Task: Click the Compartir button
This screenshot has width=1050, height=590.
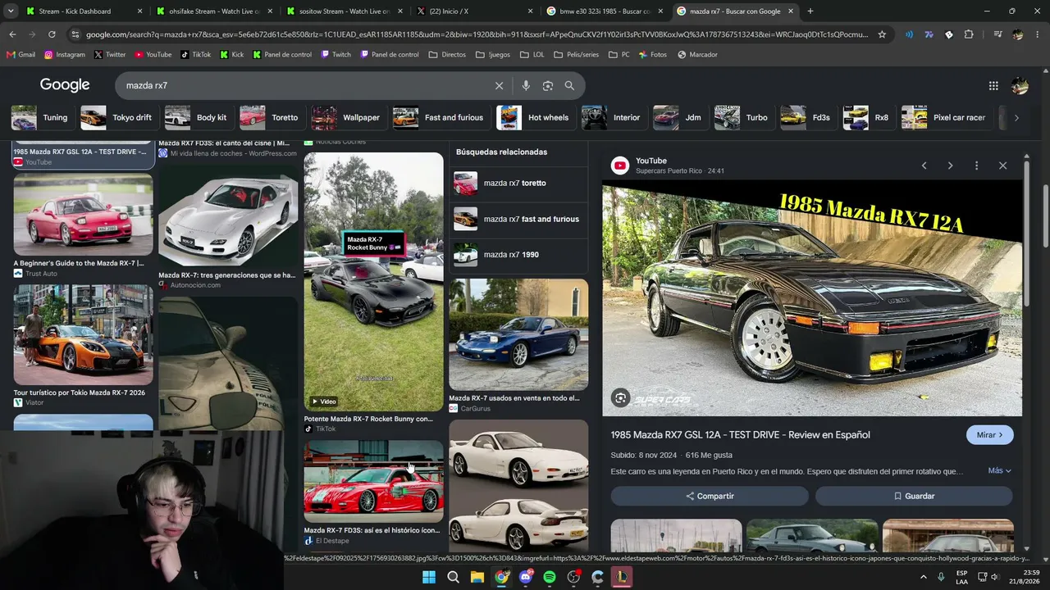Action: (710, 496)
